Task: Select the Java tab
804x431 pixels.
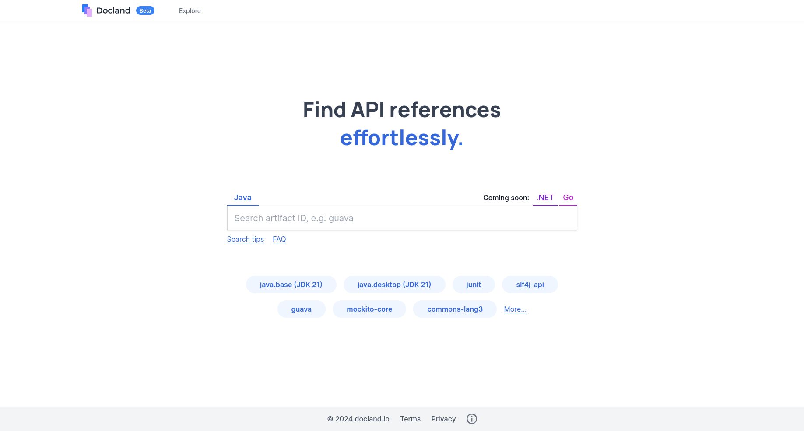Action: (242, 198)
